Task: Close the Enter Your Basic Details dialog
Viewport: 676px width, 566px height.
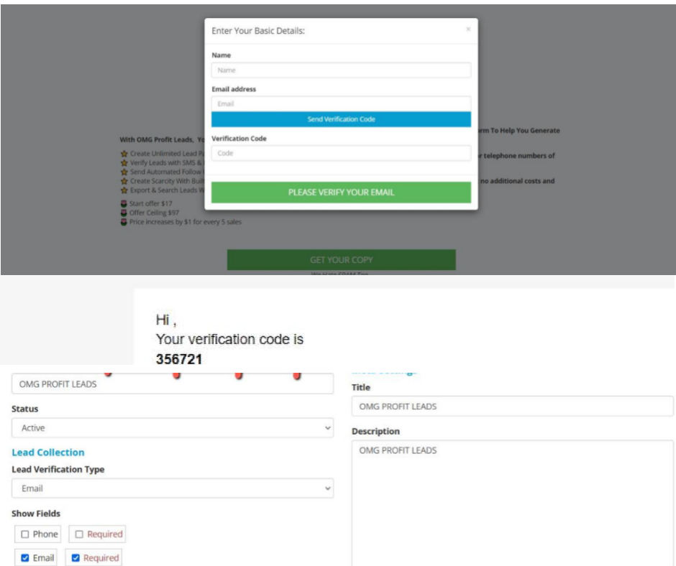Action: [468, 29]
